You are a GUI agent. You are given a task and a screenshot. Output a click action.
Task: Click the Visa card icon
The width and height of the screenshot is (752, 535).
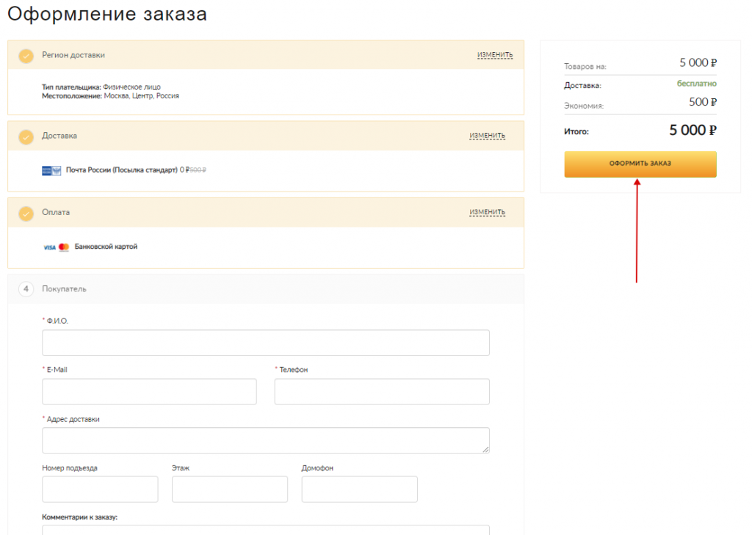click(x=50, y=247)
